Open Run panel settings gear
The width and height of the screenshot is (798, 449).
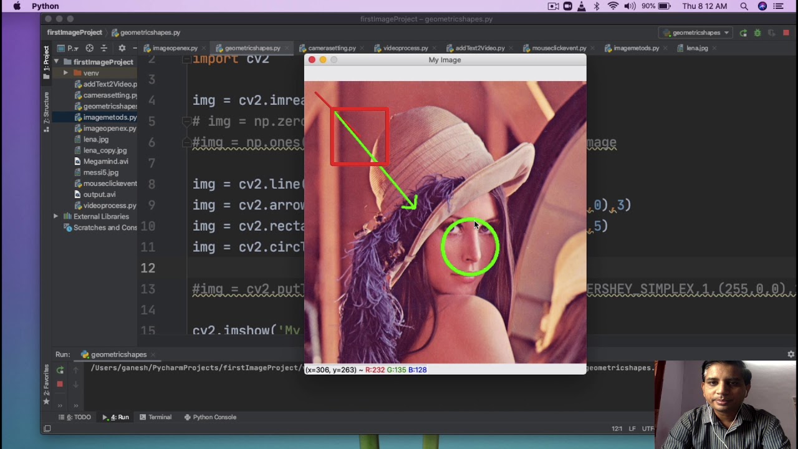791,354
